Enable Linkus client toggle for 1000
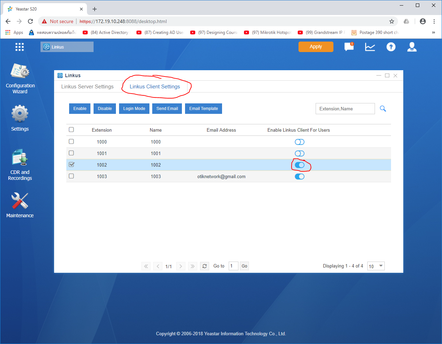442x344 pixels. pyautogui.click(x=300, y=142)
